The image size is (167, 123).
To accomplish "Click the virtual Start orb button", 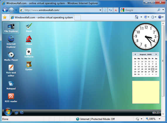I will click(8, 112).
